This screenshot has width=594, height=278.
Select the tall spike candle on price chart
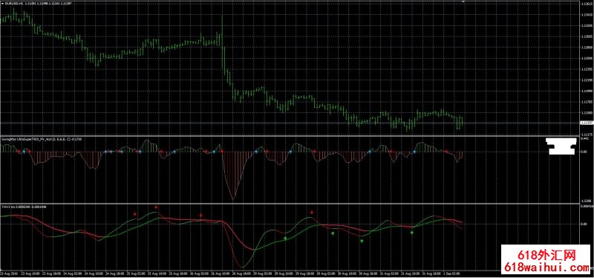(222, 30)
